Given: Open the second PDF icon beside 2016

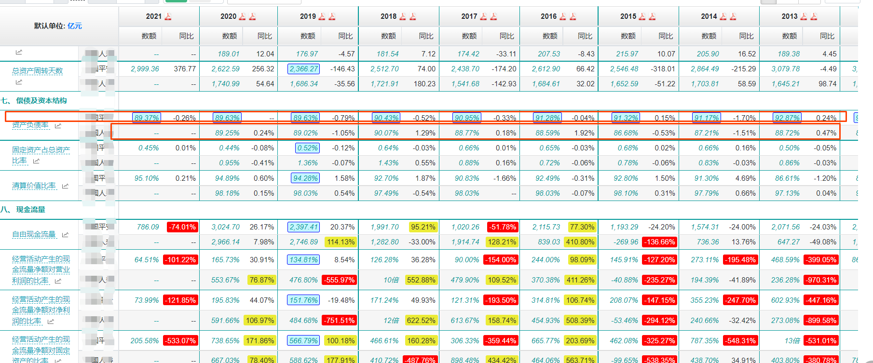Looking at the screenshot, I should (x=573, y=16).
